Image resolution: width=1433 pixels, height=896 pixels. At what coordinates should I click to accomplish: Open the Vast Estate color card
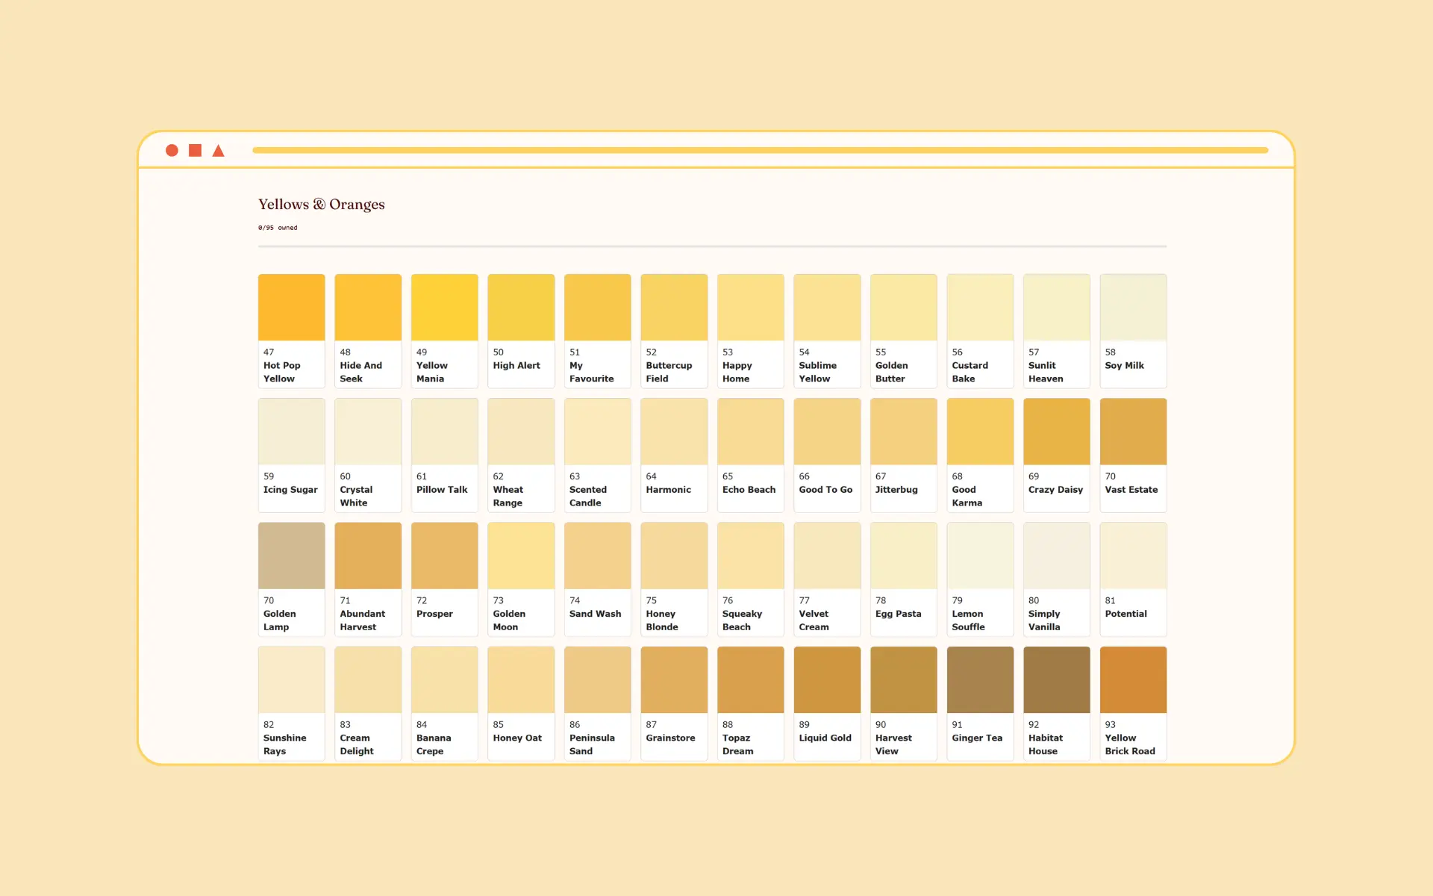1133,455
